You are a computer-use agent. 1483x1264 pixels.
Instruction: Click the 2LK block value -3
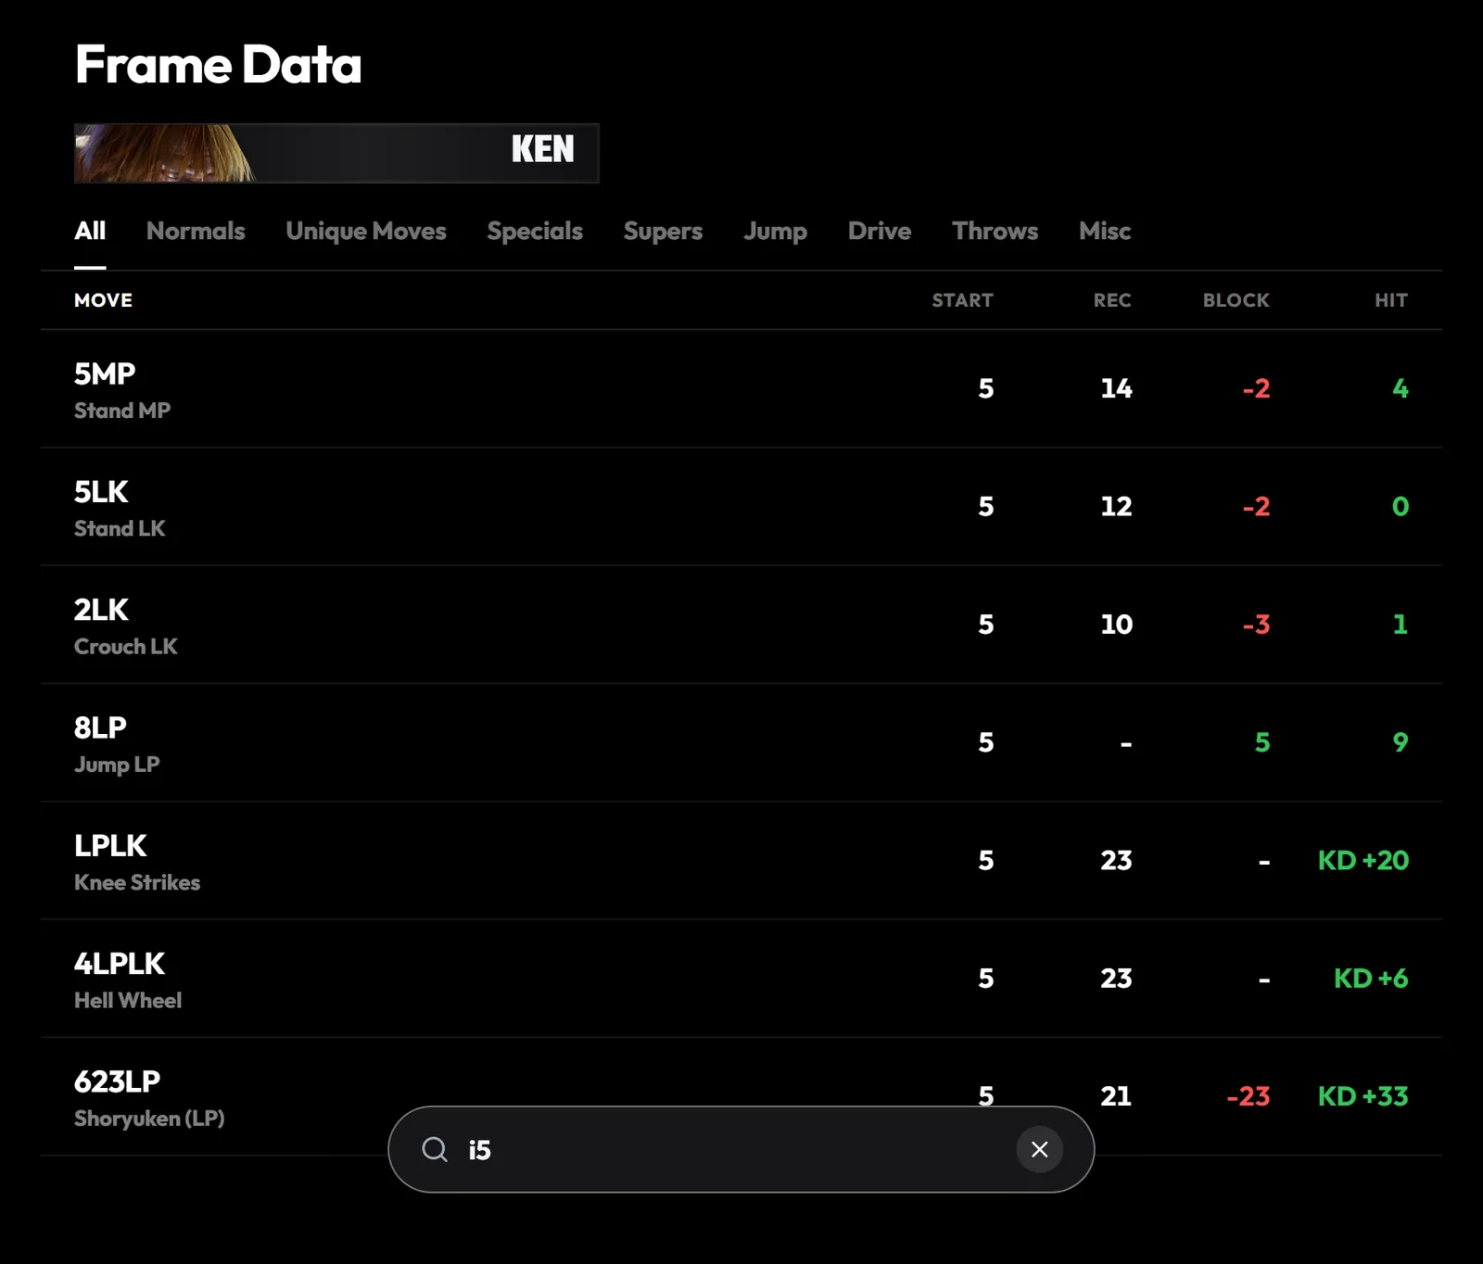[1256, 625]
